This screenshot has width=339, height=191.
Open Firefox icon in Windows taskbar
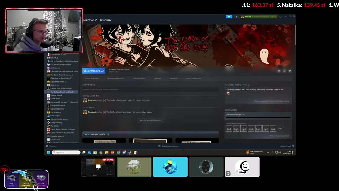click(x=112, y=153)
